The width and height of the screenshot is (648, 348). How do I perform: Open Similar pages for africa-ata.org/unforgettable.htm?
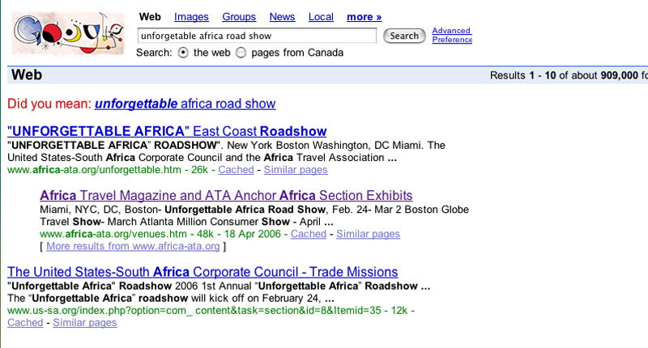coord(296,170)
